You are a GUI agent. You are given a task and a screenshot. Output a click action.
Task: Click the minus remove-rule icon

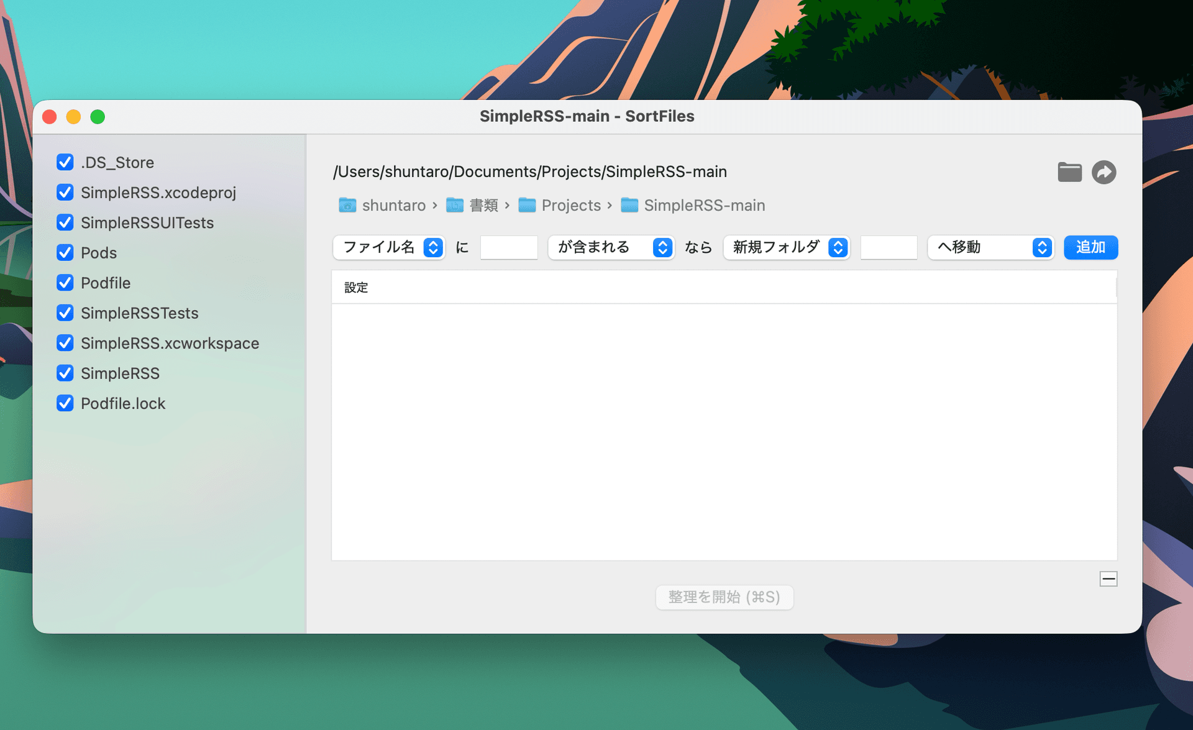click(1108, 579)
